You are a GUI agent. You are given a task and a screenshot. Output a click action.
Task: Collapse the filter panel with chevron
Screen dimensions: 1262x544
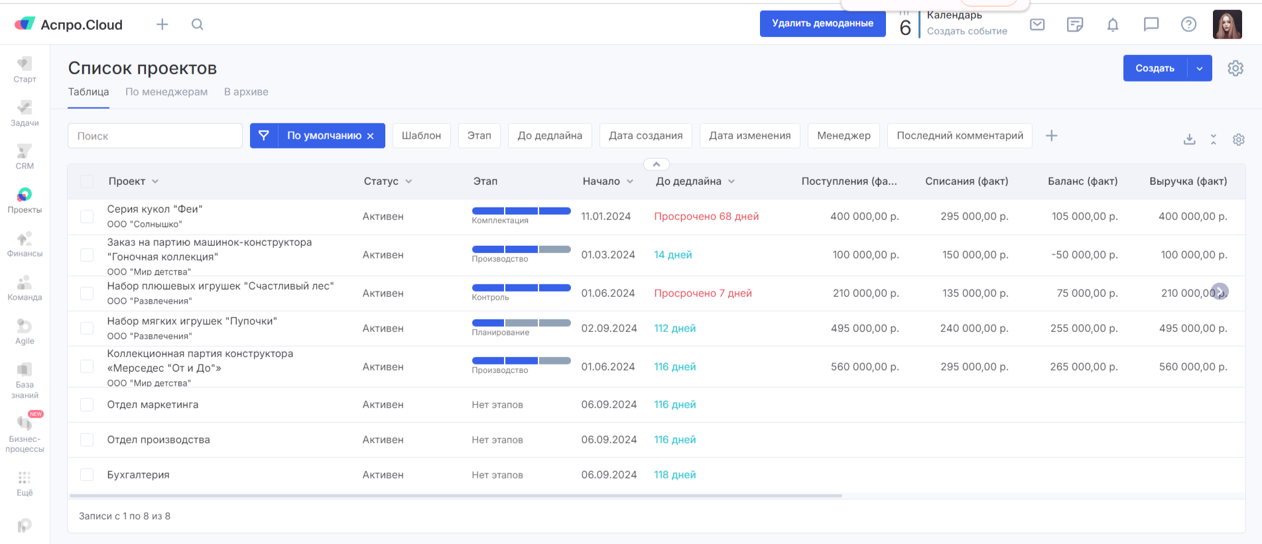pos(656,164)
